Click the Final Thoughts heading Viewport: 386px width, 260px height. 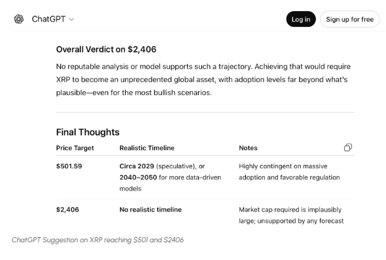tap(88, 132)
